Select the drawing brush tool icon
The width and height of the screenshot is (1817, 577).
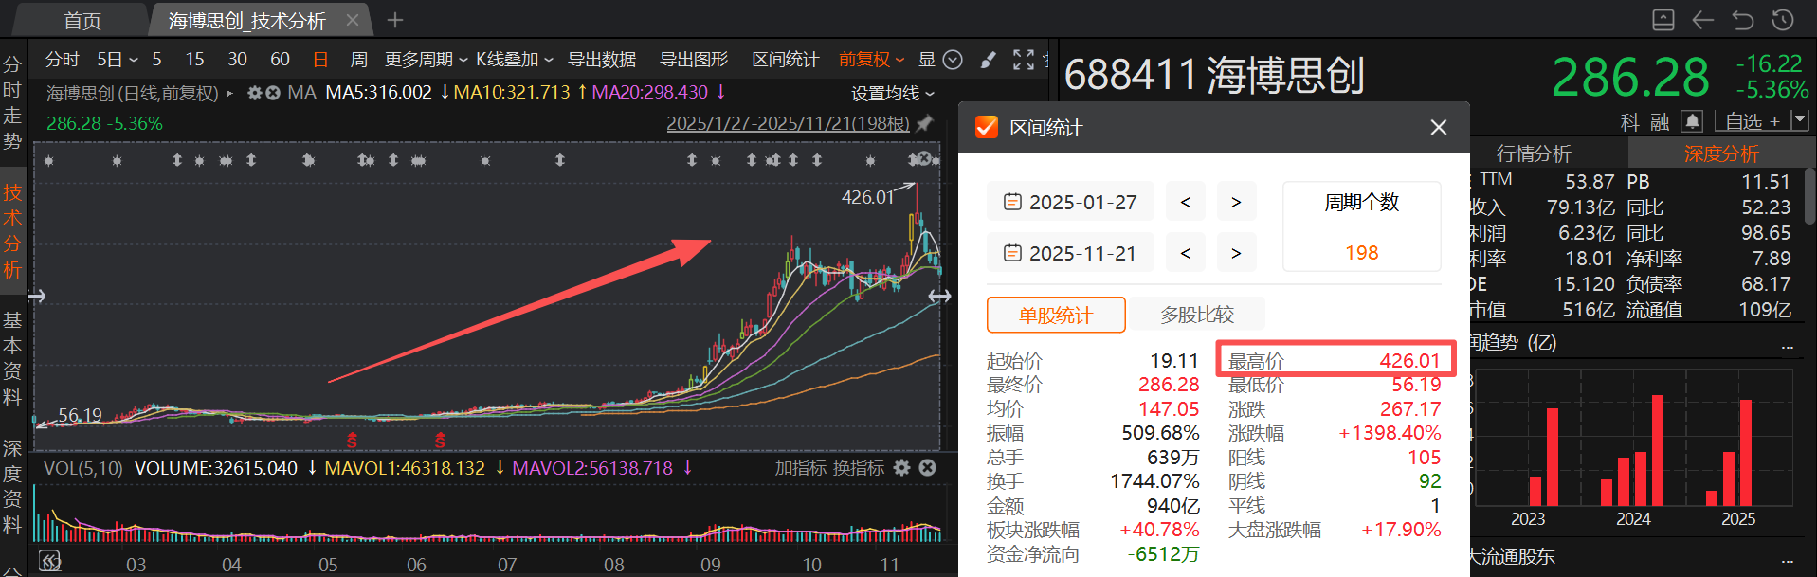[x=988, y=60]
